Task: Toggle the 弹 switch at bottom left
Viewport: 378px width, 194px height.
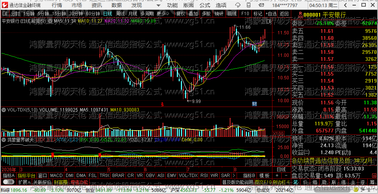Action: click(x=8, y=181)
